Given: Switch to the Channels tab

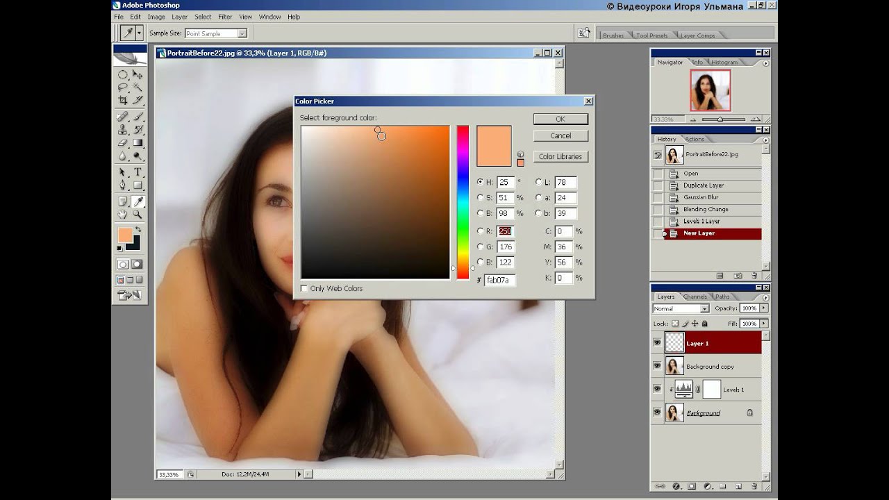Looking at the screenshot, I should point(695,297).
